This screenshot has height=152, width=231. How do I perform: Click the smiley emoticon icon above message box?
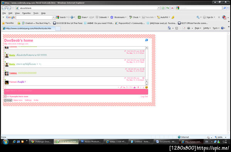pyautogui.click(x=146, y=87)
